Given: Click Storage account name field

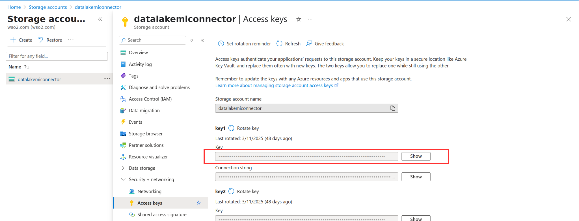Looking at the screenshot, I should [306, 108].
